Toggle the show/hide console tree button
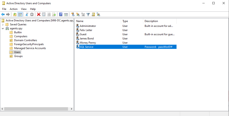The image size is (229, 116). tap(20, 14)
